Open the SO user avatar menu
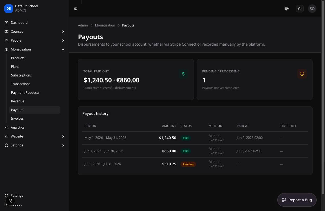Image resolution: width=325 pixels, height=211 pixels. [x=312, y=9]
